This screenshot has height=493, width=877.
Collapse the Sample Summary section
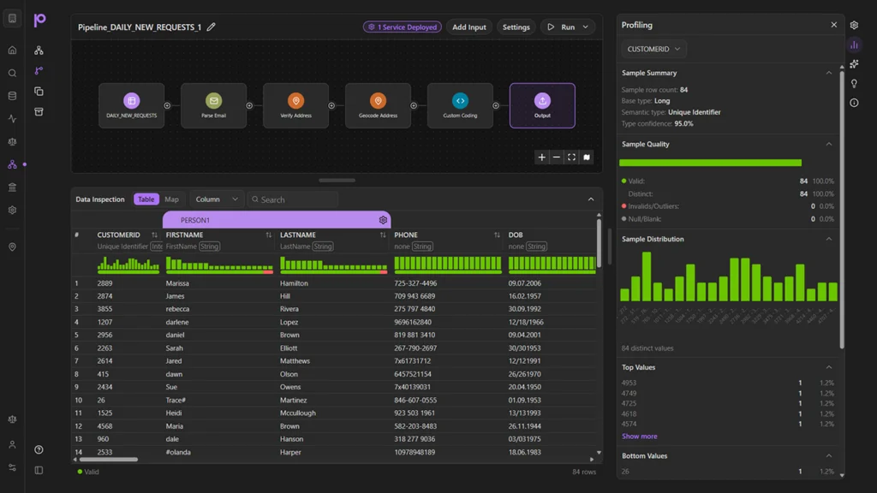[x=829, y=73]
